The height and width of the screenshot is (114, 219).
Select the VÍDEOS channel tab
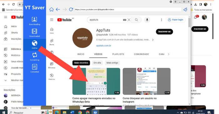(98, 54)
